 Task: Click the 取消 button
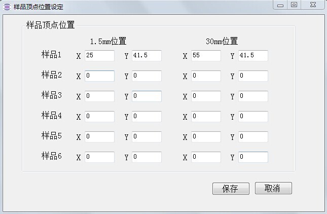pyautogui.click(x=273, y=189)
